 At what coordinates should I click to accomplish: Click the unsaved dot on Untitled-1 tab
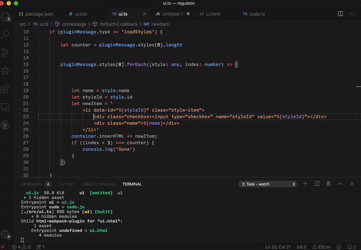(x=188, y=14)
